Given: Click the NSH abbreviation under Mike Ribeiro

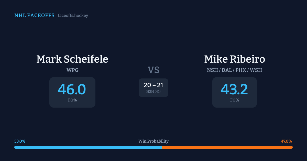Looking at the screenshot, I should tap(212, 70).
